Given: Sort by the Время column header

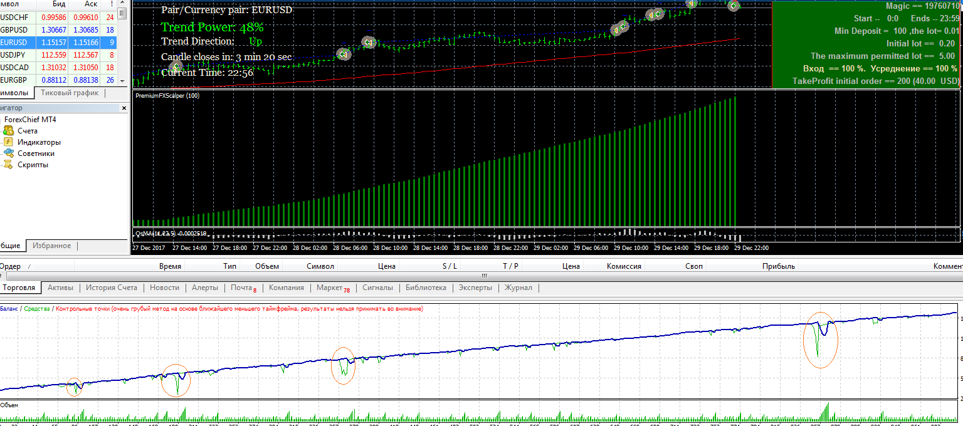Looking at the screenshot, I should (x=170, y=266).
